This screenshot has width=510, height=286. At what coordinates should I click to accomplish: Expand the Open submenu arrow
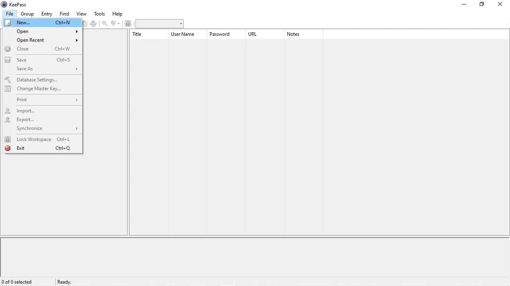pyautogui.click(x=77, y=31)
